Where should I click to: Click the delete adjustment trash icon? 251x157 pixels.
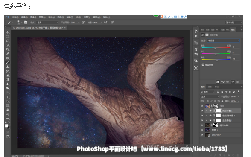pos(237,82)
